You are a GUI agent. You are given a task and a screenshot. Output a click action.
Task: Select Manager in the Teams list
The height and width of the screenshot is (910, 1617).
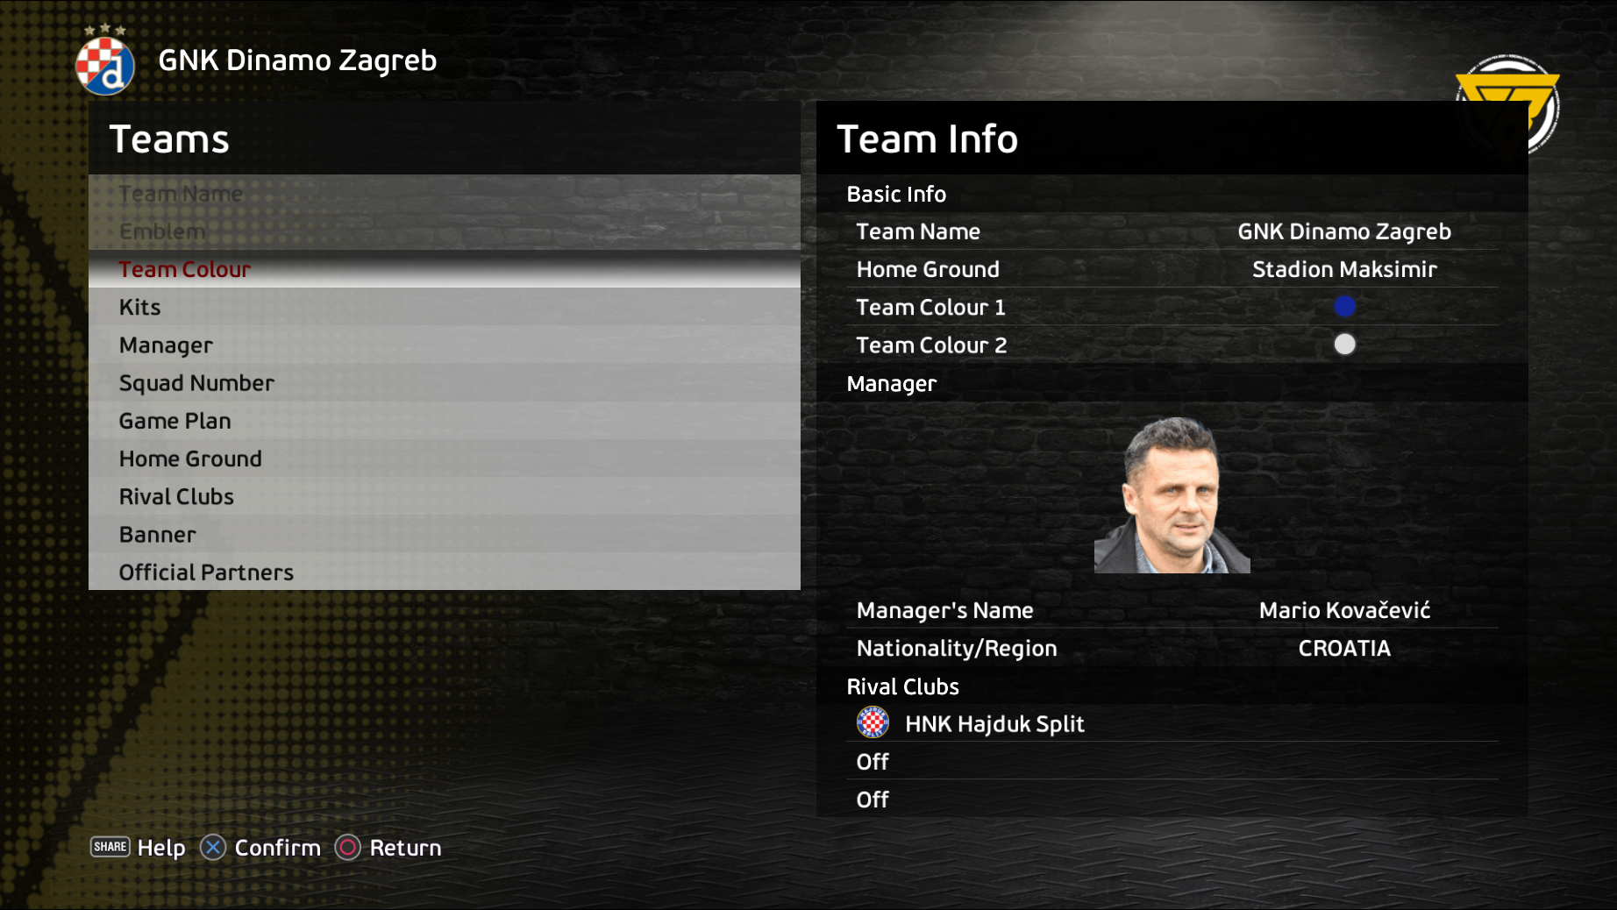pos(445,345)
